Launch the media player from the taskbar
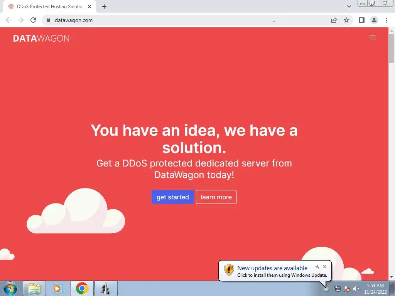The height and width of the screenshot is (296, 395). click(x=58, y=288)
